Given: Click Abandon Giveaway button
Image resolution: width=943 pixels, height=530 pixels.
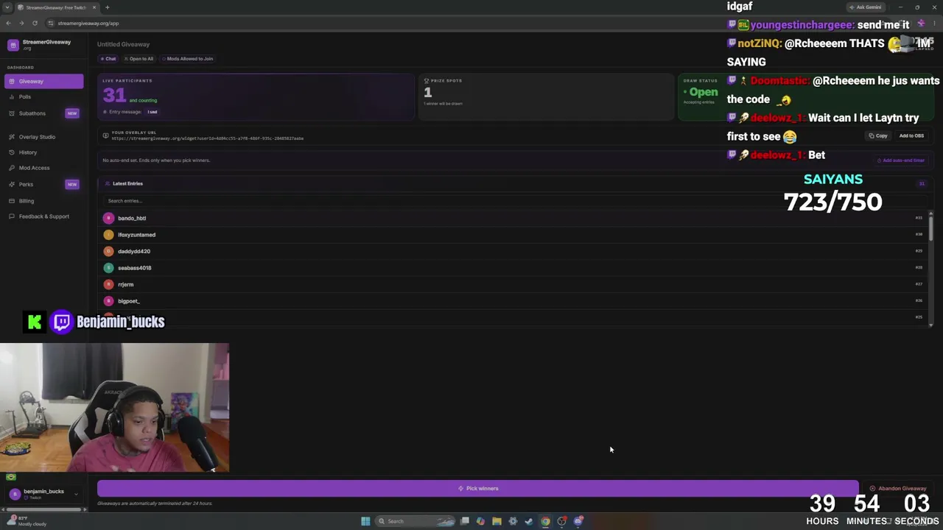Looking at the screenshot, I should click(898, 489).
